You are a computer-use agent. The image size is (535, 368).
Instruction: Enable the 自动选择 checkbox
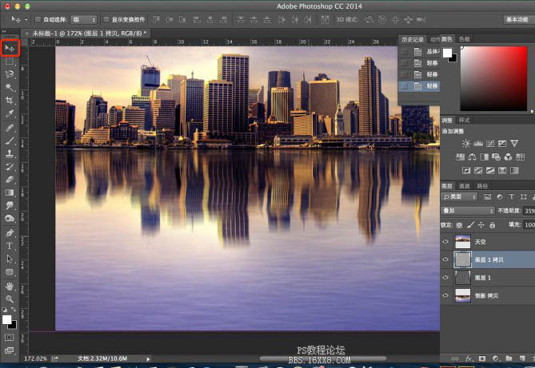(38, 19)
